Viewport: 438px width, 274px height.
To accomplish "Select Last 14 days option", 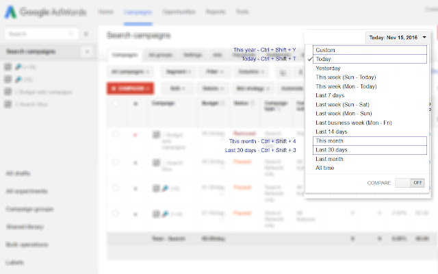I will tap(331, 132).
